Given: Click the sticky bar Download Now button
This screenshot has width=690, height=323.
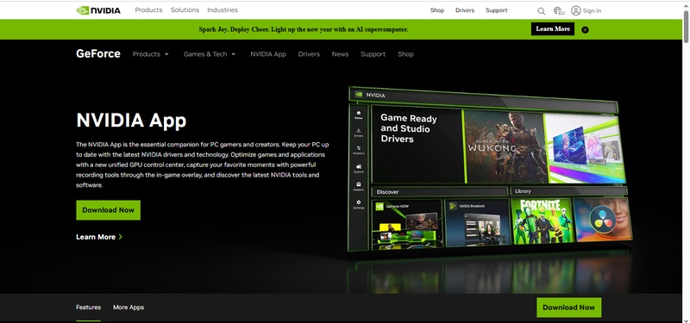Looking at the screenshot, I should tap(568, 307).
